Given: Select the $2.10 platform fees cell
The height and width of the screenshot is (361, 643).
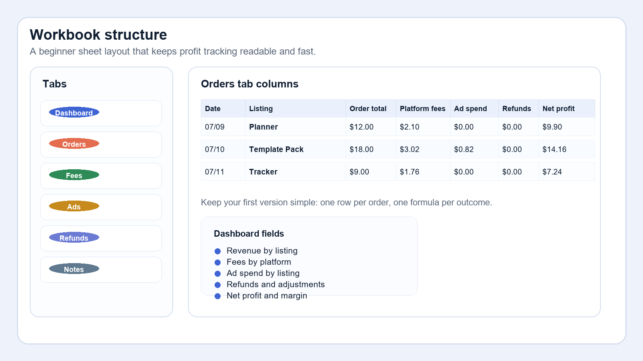Looking at the screenshot, I should point(423,127).
